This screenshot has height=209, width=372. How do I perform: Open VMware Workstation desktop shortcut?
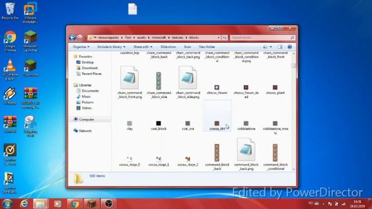pos(30,12)
